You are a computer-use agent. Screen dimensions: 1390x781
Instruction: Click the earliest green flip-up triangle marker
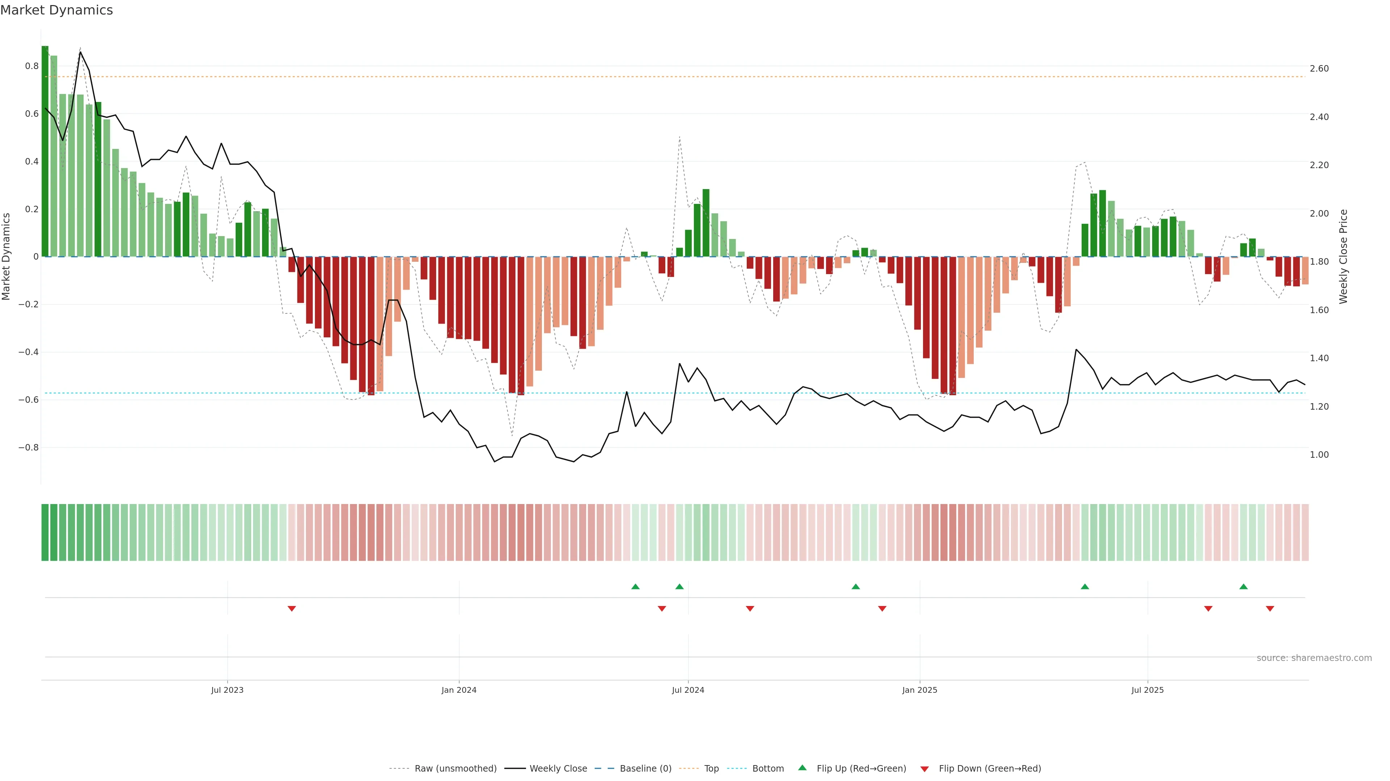click(635, 586)
